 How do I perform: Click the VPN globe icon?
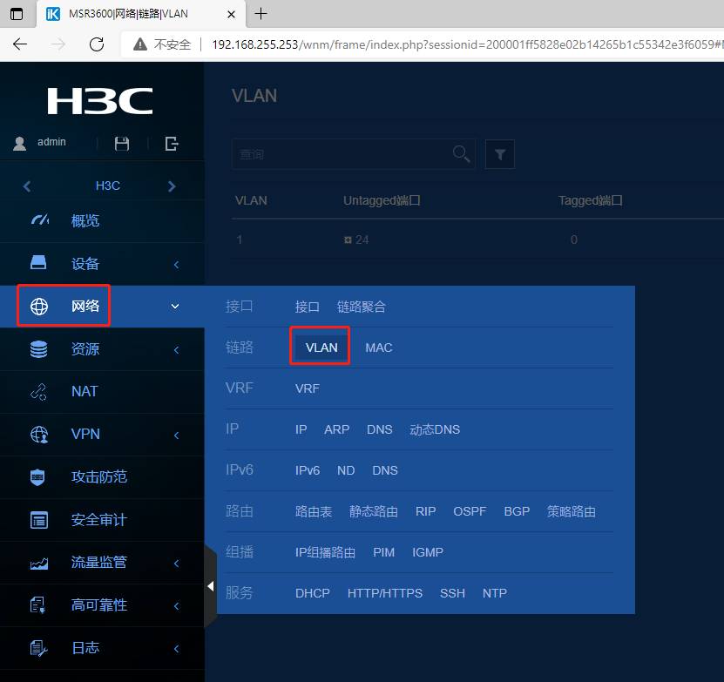coord(39,435)
